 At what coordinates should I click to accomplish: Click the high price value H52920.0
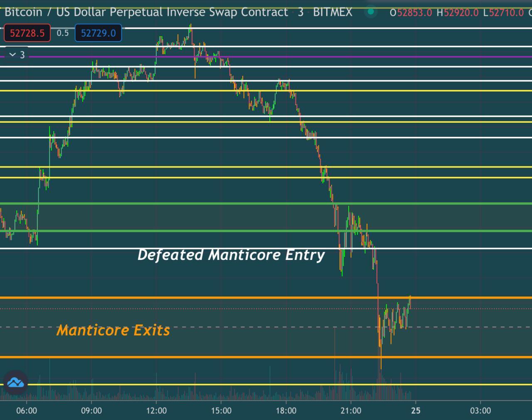click(x=458, y=12)
